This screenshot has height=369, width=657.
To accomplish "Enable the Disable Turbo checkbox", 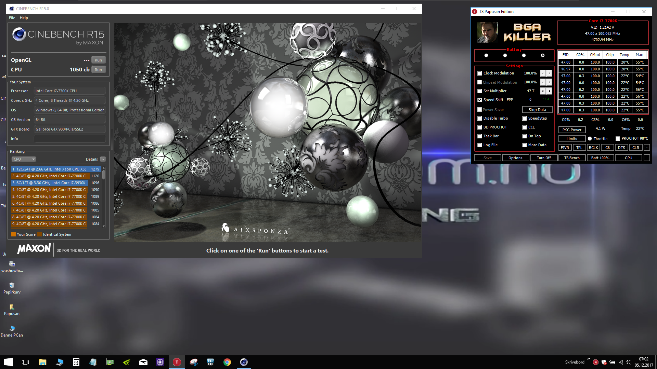I will [x=480, y=119].
